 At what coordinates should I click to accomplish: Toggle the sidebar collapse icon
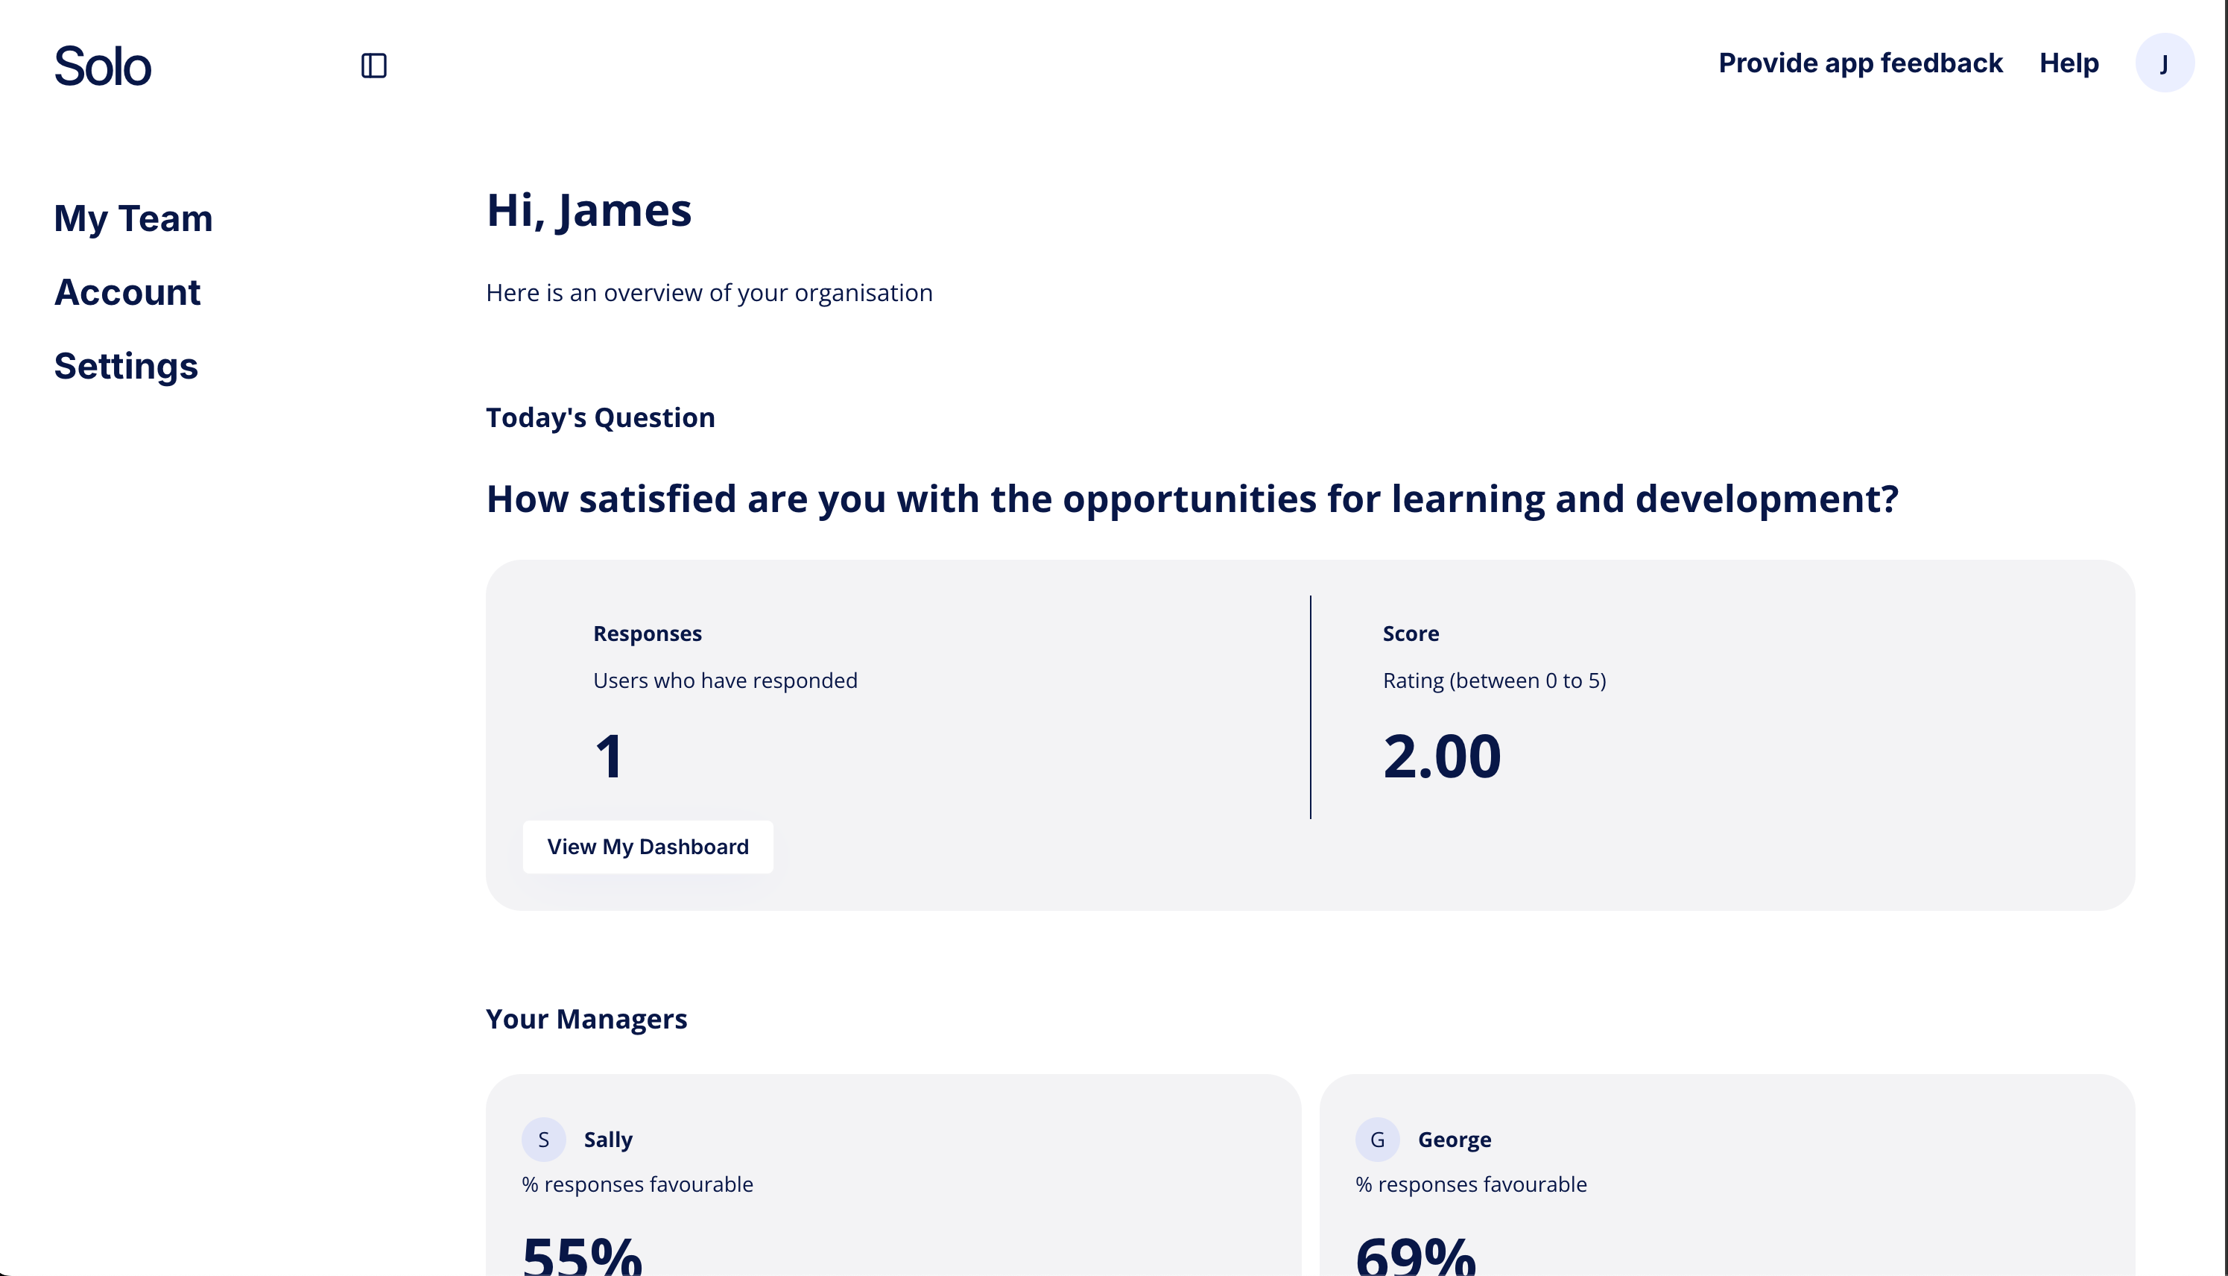[x=374, y=65]
